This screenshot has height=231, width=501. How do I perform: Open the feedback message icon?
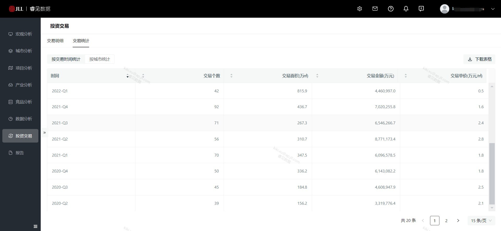tap(421, 9)
